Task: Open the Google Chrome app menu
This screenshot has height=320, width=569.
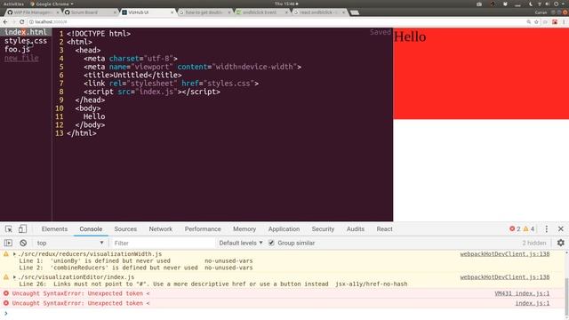Action: coord(52,4)
